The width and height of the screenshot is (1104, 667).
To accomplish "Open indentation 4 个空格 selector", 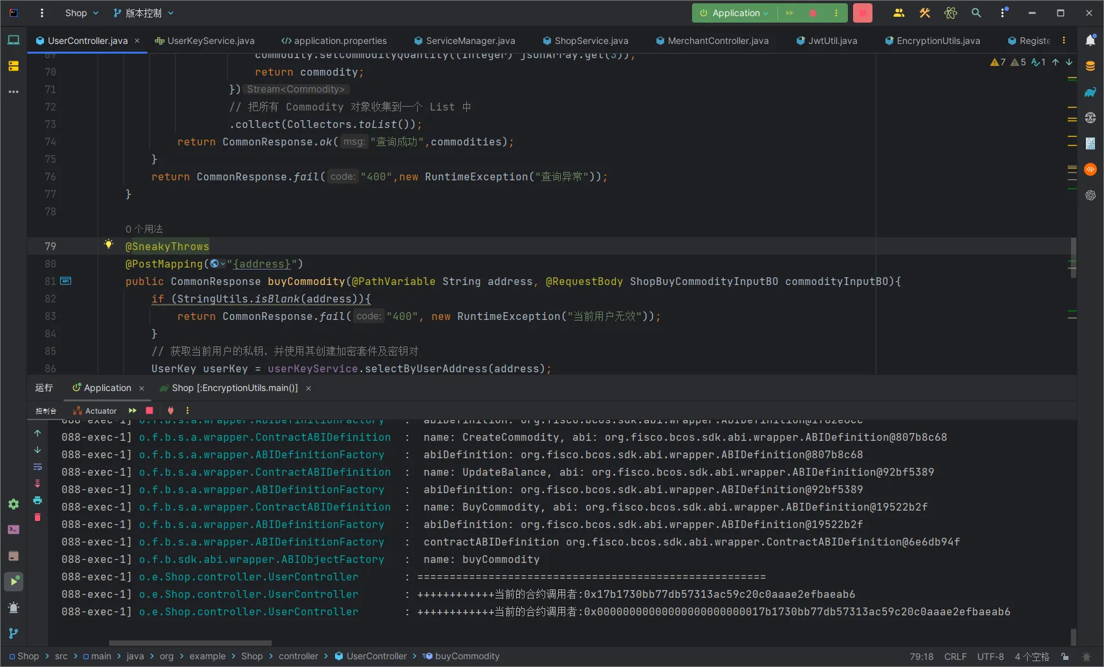I will (x=1032, y=656).
